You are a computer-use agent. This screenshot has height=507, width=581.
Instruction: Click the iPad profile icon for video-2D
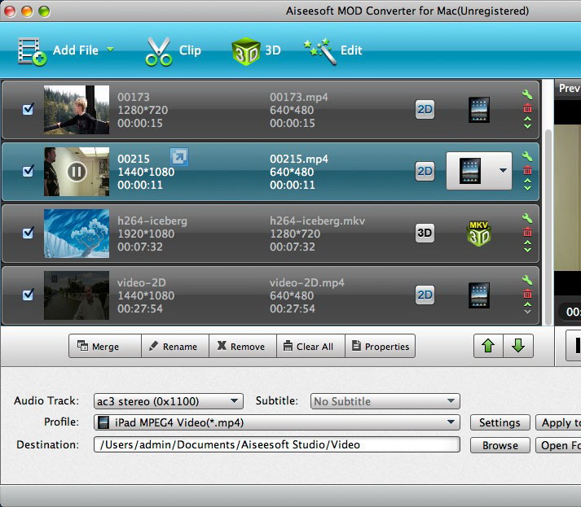(x=478, y=295)
